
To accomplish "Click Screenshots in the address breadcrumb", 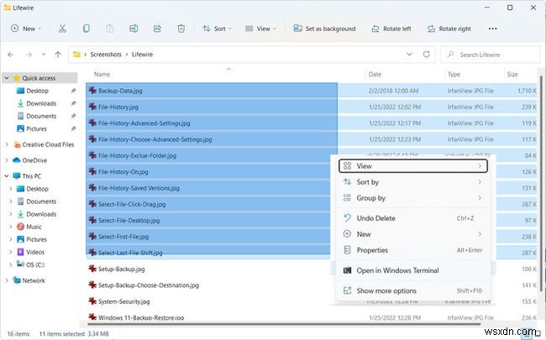I will [106, 55].
